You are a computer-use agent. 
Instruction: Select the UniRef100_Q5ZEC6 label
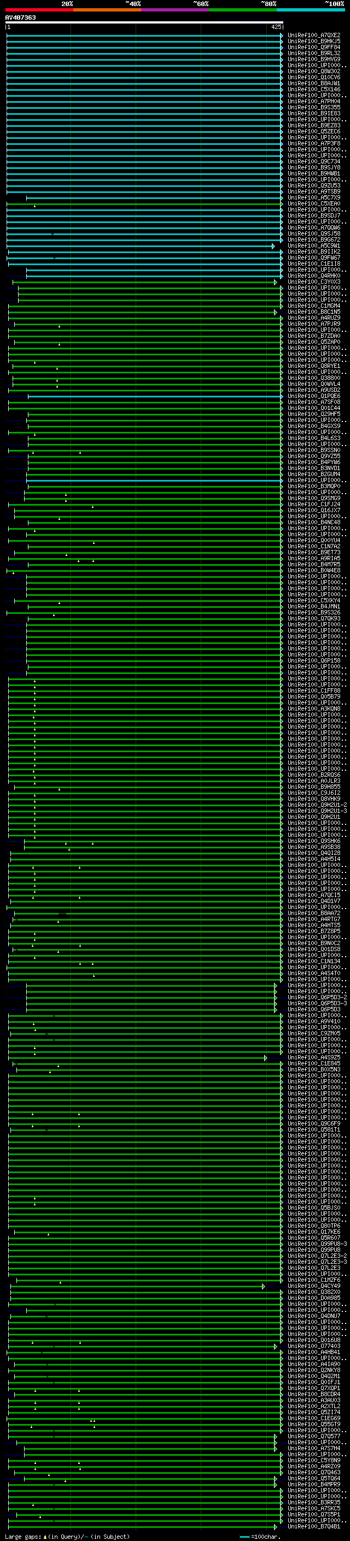click(x=314, y=132)
